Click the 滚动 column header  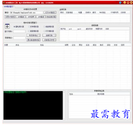(109, 45)
